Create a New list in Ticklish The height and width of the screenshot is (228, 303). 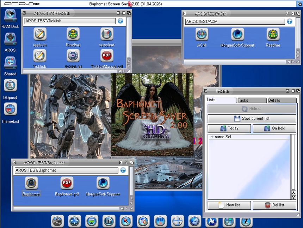point(229,205)
